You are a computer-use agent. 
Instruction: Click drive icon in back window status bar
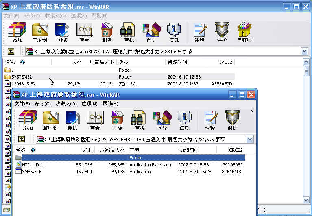click(7, 210)
